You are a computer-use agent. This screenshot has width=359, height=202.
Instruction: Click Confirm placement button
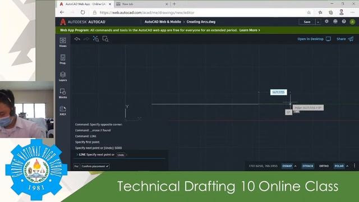tap(95, 166)
